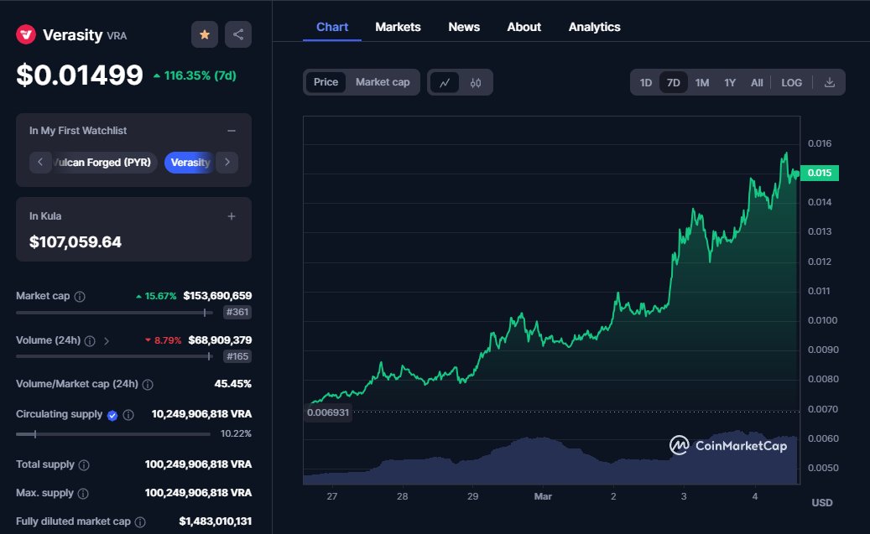Screen dimensions: 870x534
Task: Switch to the Markets tab
Action: pos(398,27)
